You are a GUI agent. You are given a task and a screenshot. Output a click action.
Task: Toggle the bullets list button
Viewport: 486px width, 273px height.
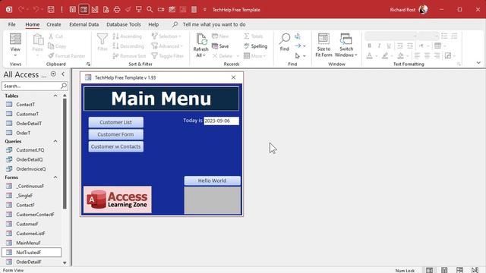pos(444,36)
